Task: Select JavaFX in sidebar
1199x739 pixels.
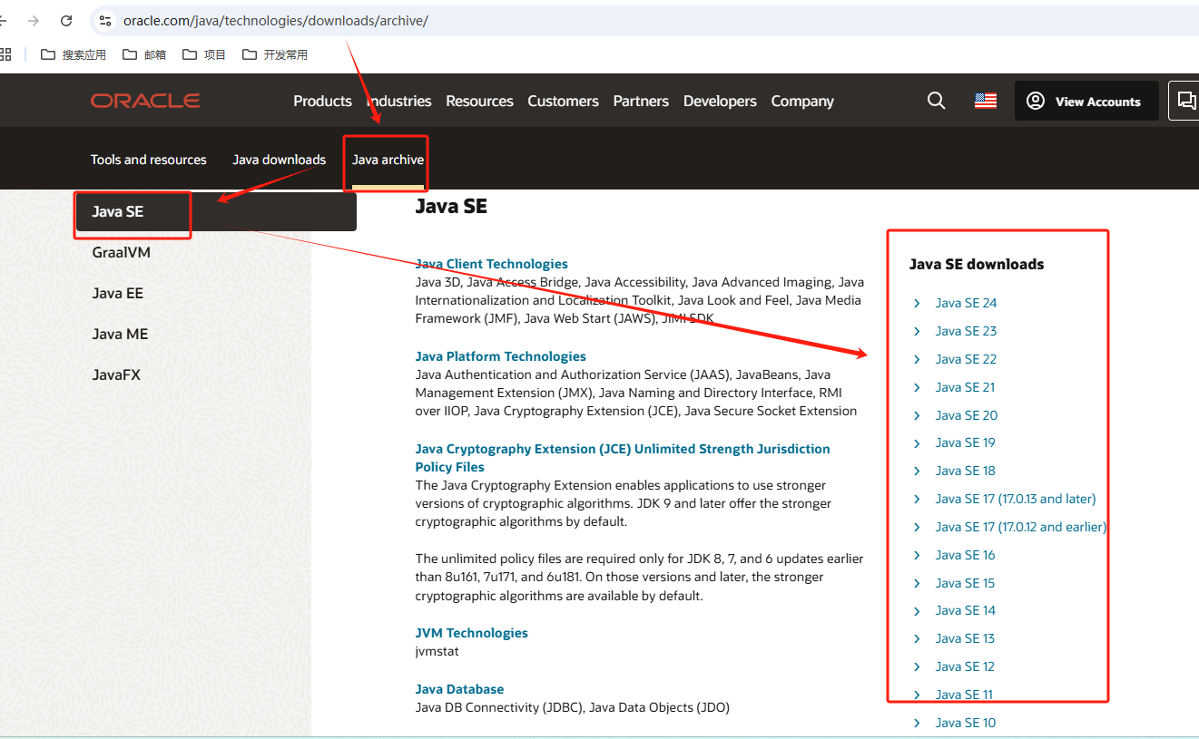Action: (x=116, y=374)
